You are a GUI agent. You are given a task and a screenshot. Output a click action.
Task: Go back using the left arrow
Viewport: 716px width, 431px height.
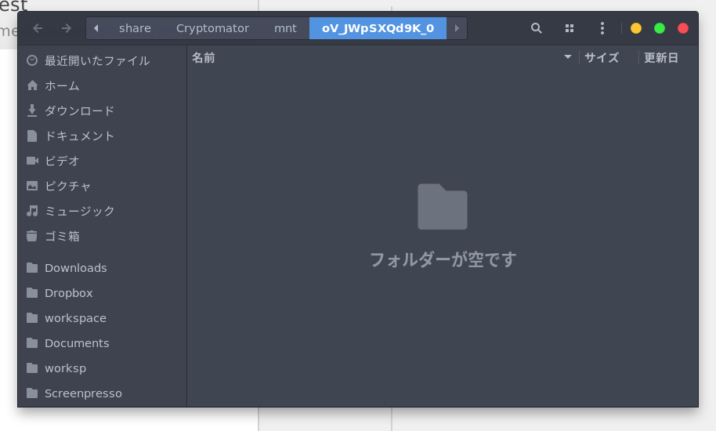tap(38, 28)
